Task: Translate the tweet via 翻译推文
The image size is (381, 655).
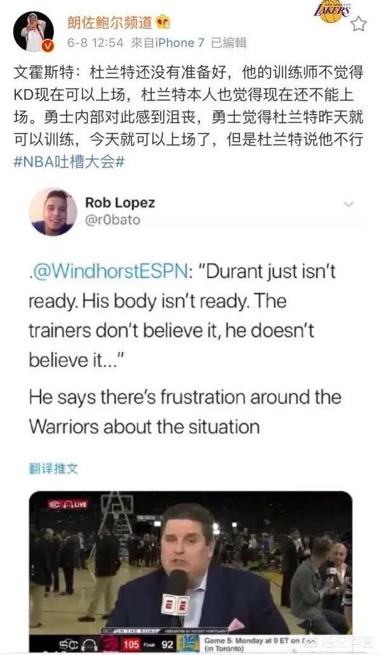Action: (x=53, y=468)
